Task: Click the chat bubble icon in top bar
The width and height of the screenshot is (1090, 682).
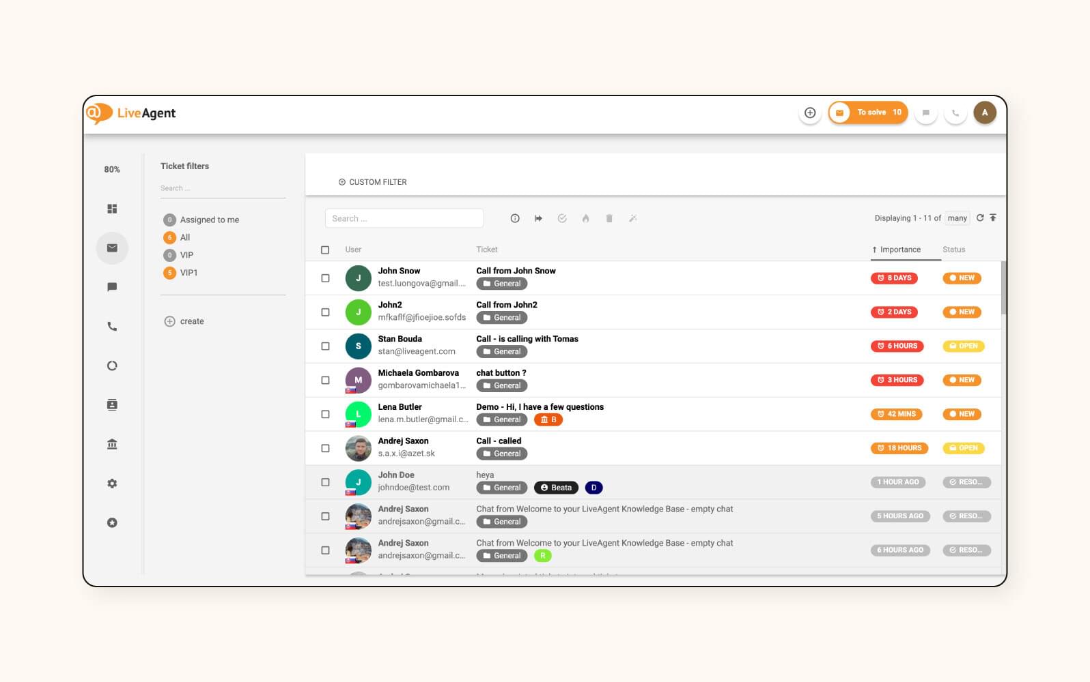Action: coord(925,113)
